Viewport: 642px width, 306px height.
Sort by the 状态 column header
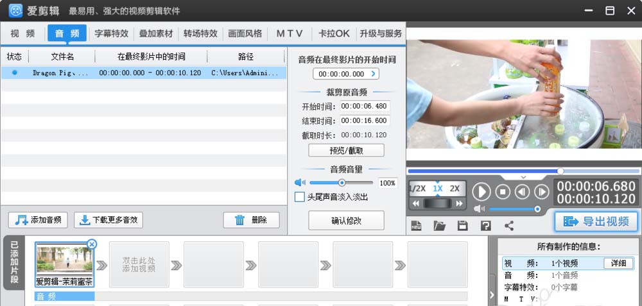tap(14, 56)
